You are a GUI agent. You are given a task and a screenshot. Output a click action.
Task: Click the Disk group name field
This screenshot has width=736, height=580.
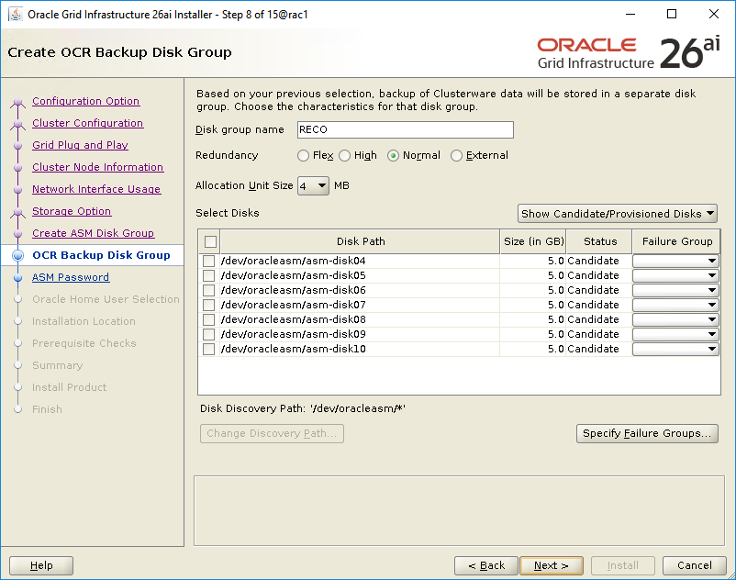tap(406, 130)
